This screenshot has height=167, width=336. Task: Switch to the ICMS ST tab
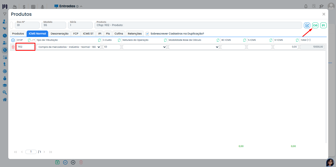click(88, 33)
